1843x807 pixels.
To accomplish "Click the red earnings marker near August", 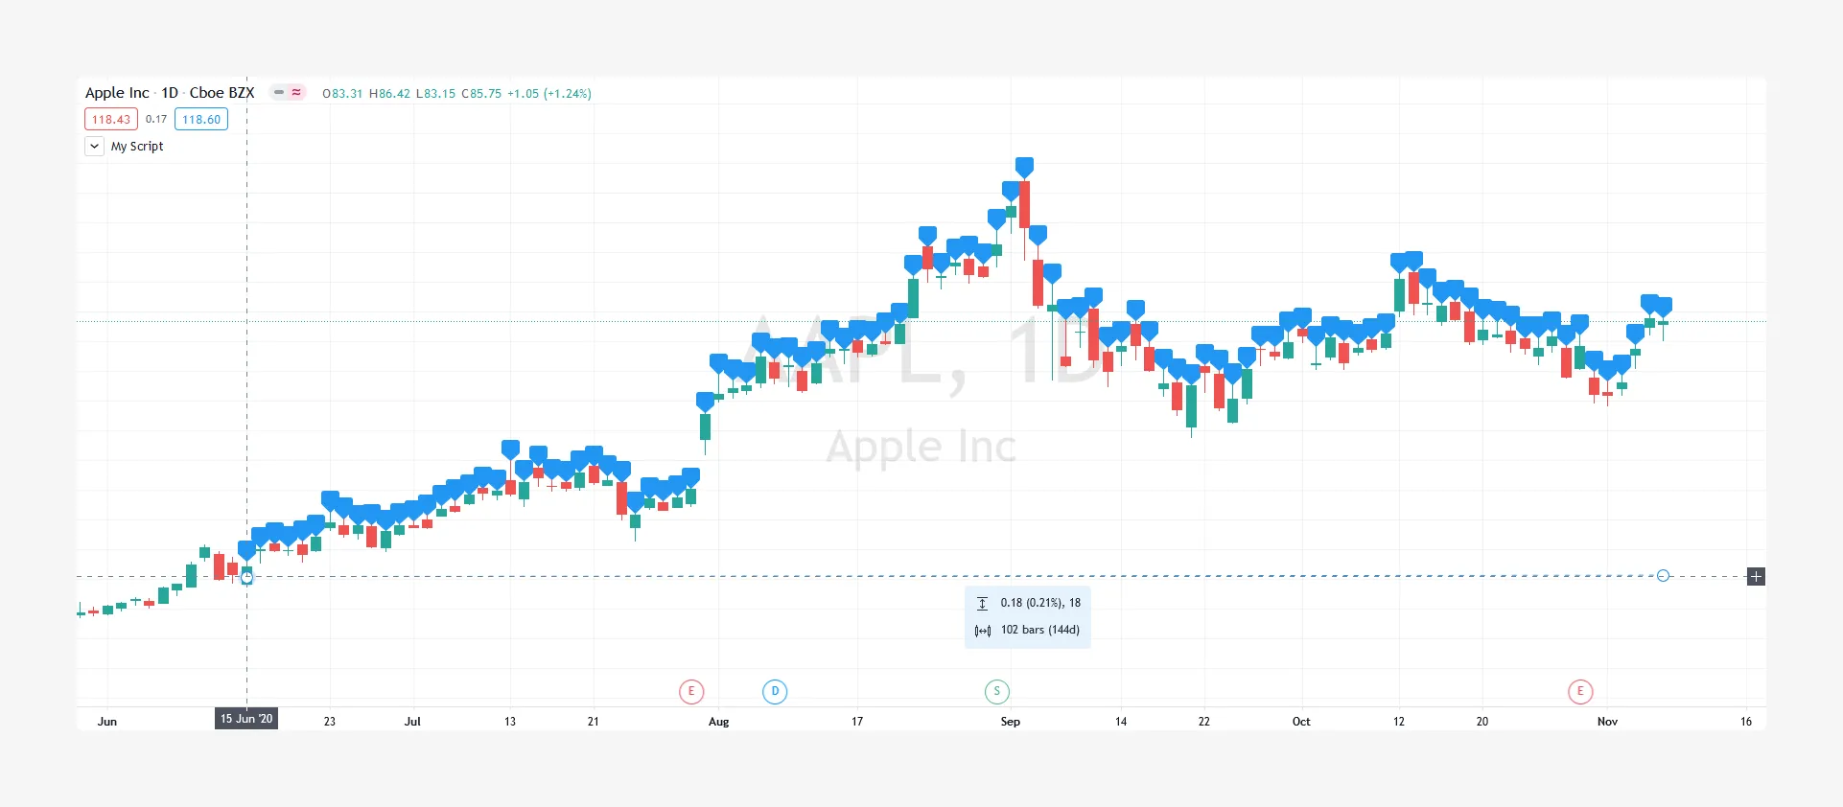I will (691, 691).
